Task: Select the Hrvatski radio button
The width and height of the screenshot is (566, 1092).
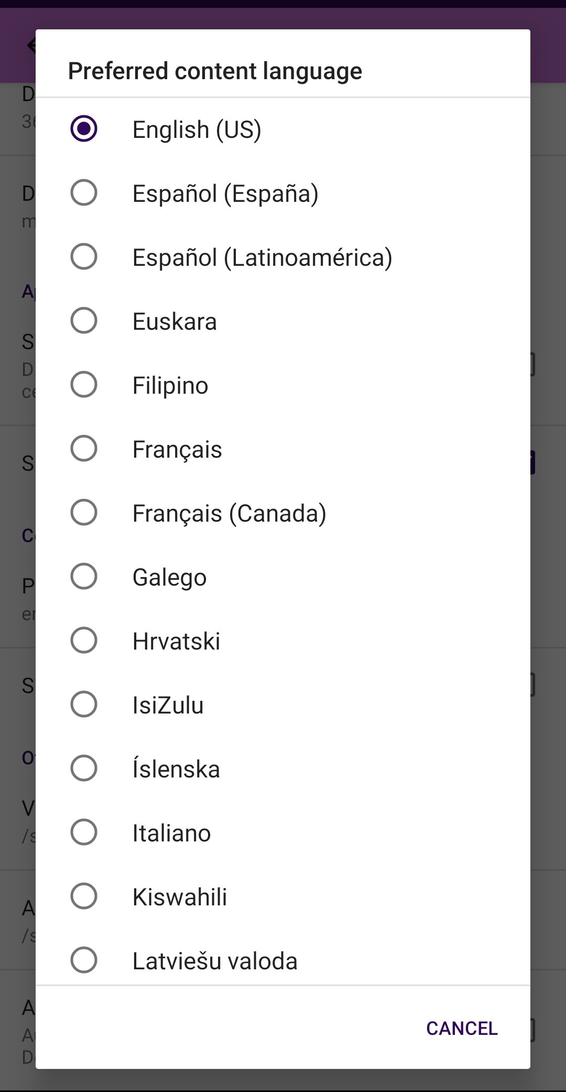Action: [x=84, y=641]
